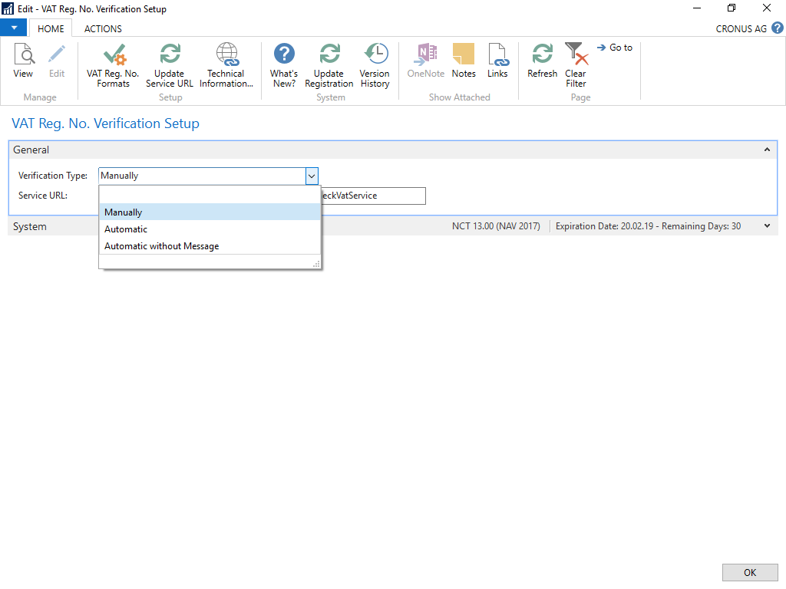Open the help question mark icon
Image resolution: width=786 pixels, height=589 pixels.
coord(778,28)
